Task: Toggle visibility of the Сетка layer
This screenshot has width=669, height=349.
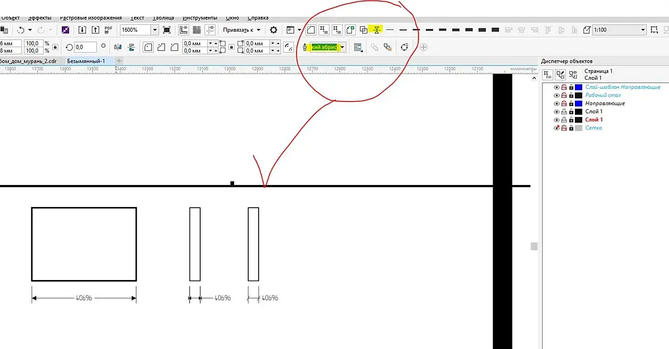Action: pyautogui.click(x=556, y=128)
